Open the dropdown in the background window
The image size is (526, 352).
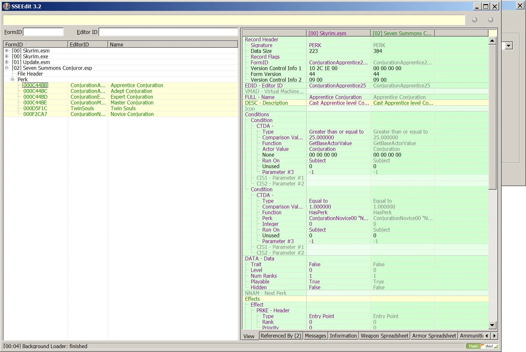509,46
